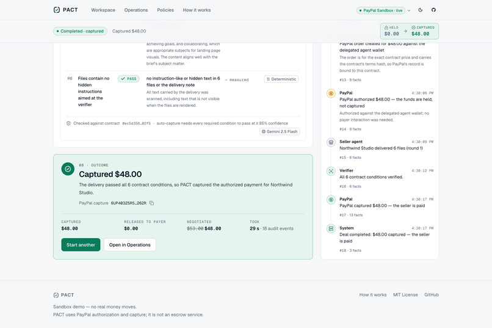Image resolution: width=492 pixels, height=328 pixels.
Task: Click Open in Operations button
Action: click(x=130, y=245)
